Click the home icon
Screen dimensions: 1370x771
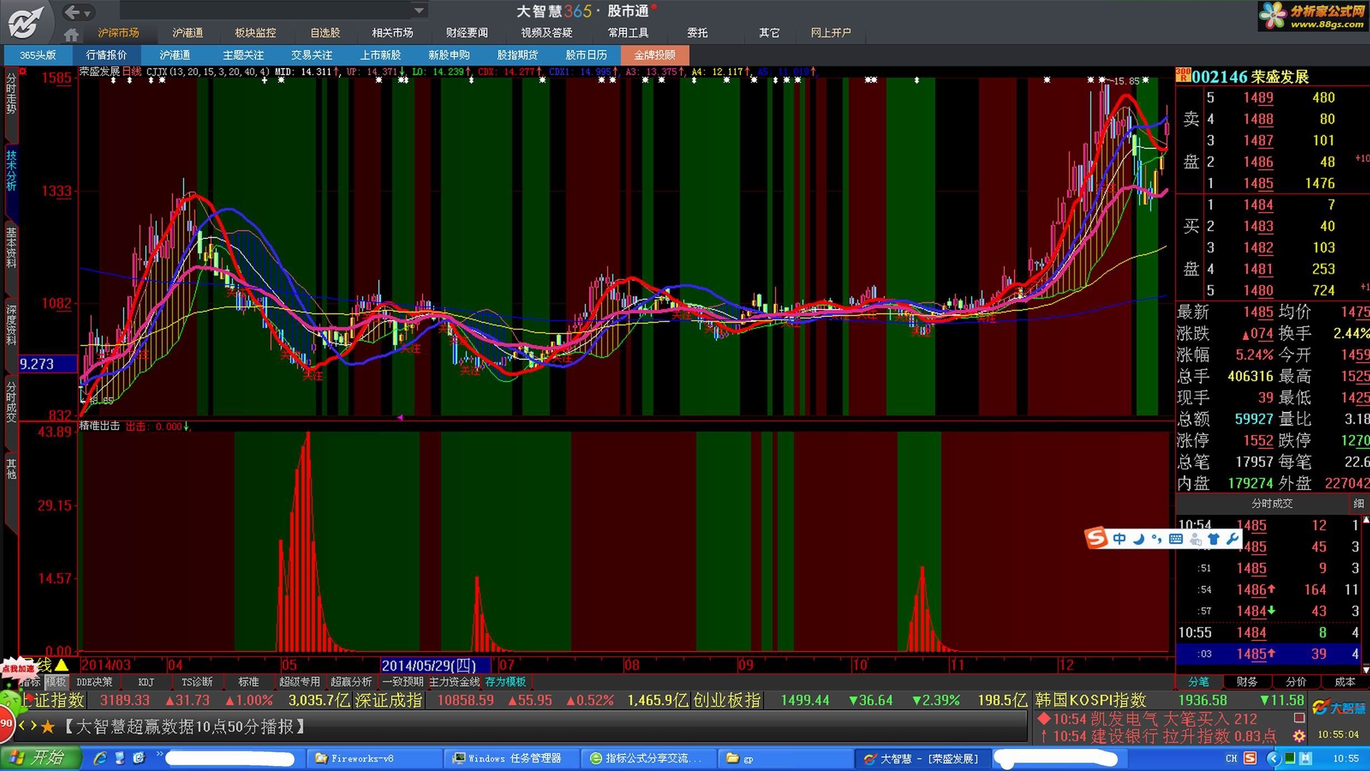click(71, 34)
